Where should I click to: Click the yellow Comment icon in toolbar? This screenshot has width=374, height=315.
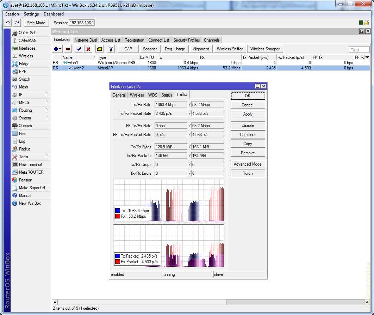[x=99, y=49]
